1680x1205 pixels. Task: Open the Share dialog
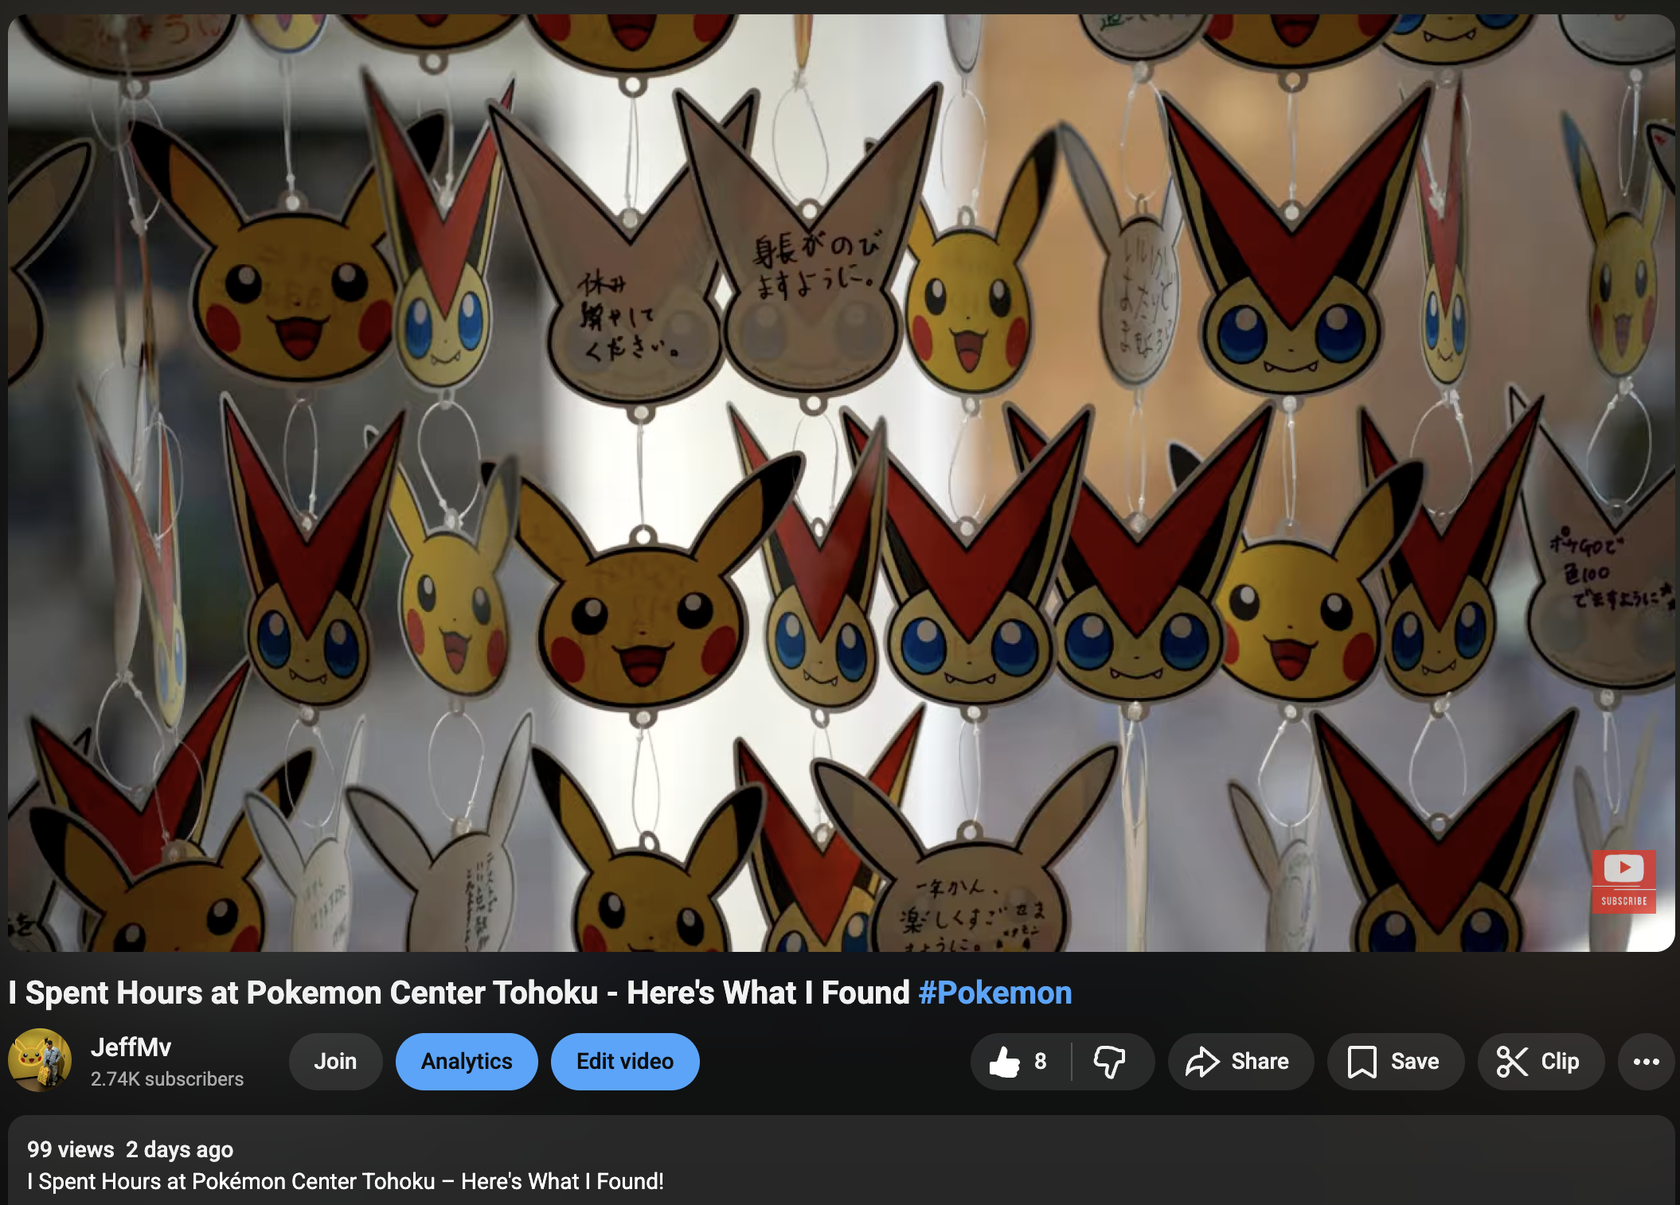coord(1240,1062)
